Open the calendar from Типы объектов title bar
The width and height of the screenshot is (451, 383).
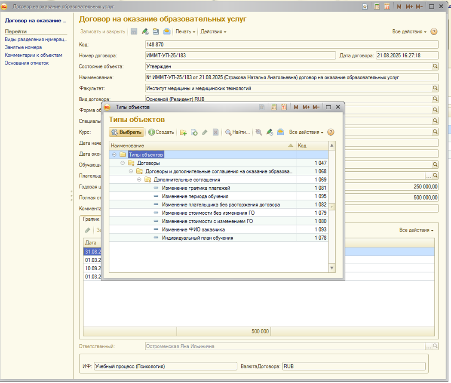point(284,107)
